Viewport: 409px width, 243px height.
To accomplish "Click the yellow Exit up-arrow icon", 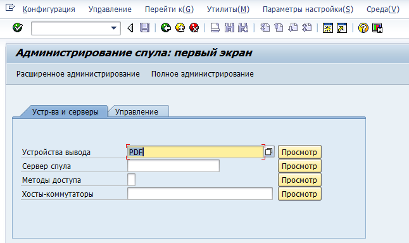I will (180, 28).
